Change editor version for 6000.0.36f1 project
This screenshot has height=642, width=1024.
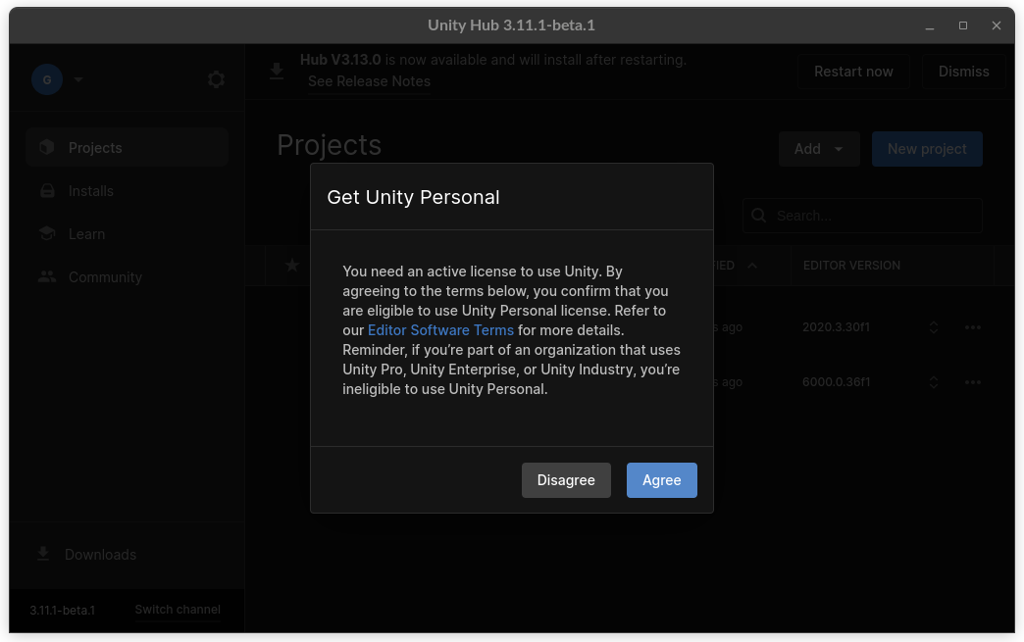point(934,382)
